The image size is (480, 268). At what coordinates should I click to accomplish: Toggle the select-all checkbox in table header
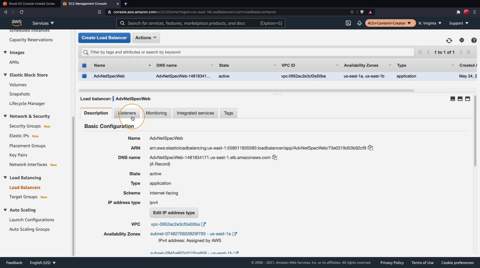[84, 65]
